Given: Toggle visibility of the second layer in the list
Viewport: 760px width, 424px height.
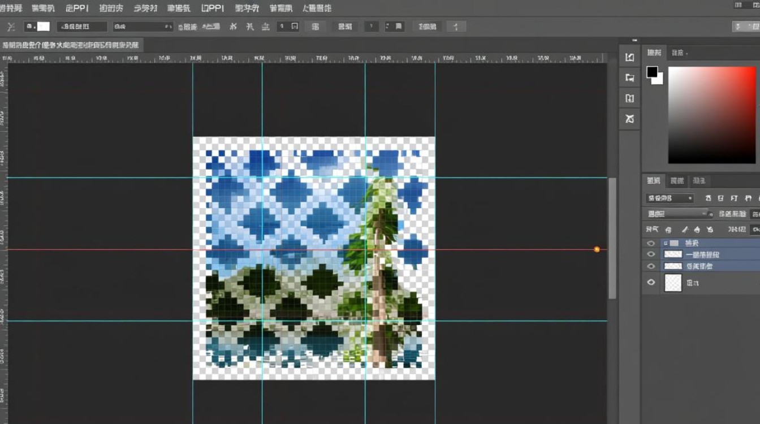Looking at the screenshot, I should 651,254.
